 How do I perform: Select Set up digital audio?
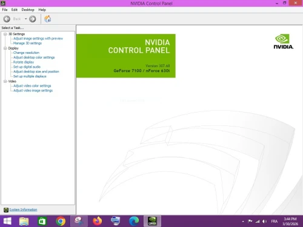click(x=27, y=67)
